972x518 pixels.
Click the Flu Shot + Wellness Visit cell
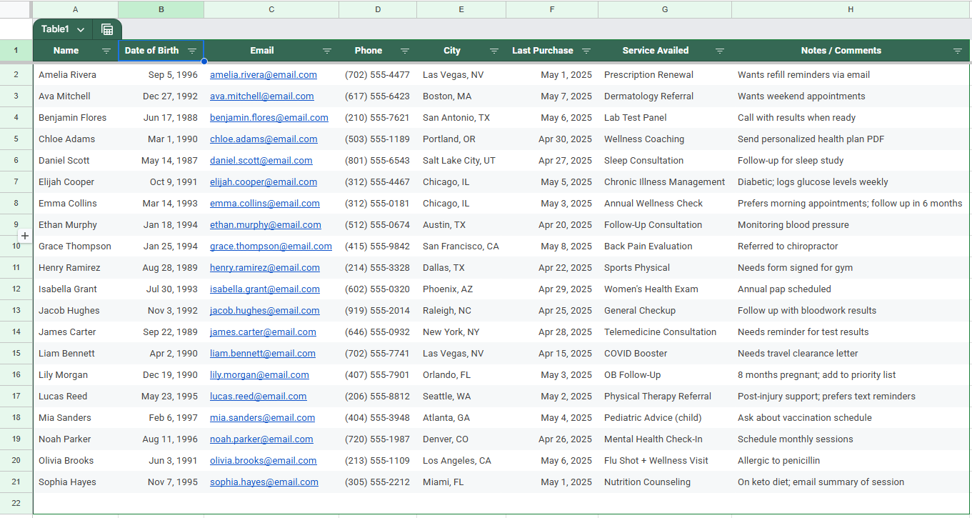point(665,461)
